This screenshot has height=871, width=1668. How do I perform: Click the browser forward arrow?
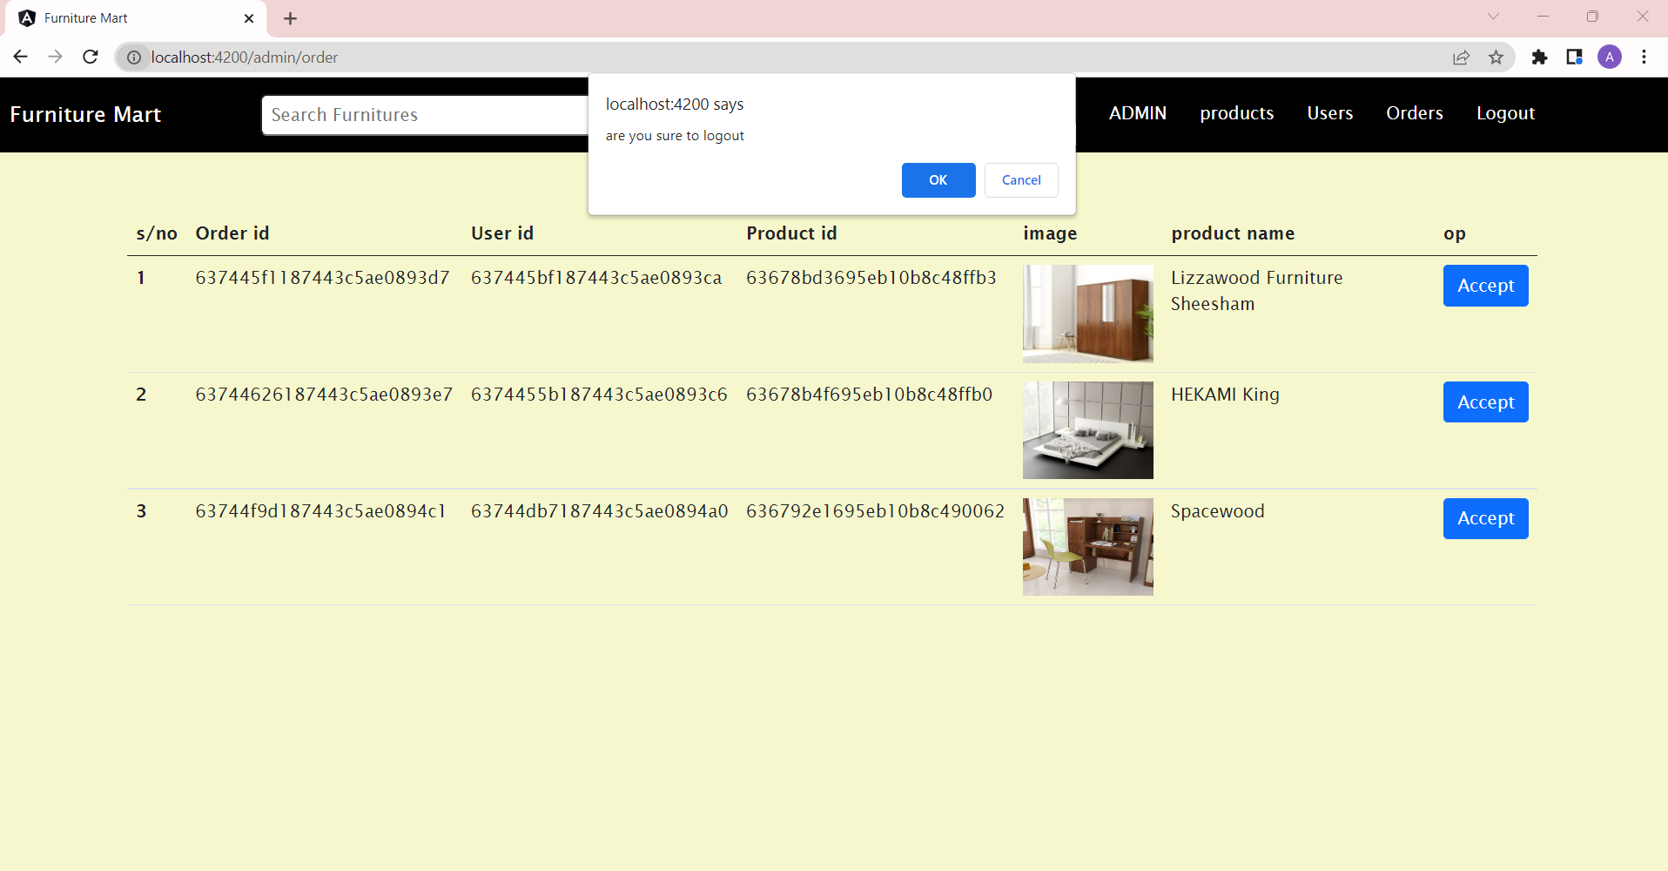click(55, 57)
